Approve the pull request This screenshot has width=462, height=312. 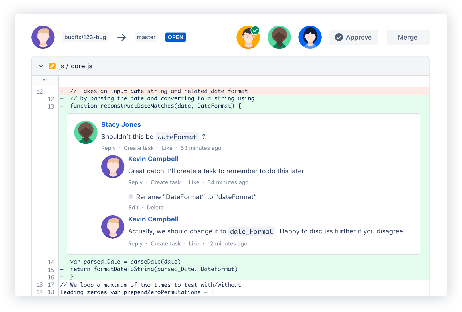(x=354, y=37)
